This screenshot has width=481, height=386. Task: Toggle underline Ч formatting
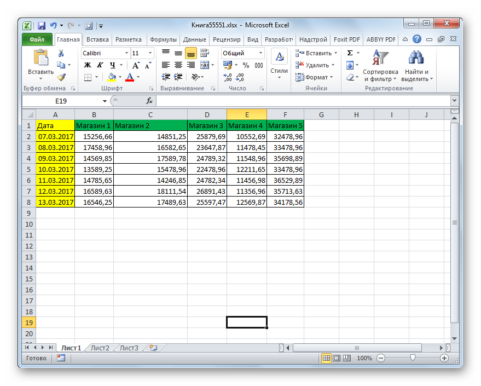click(x=113, y=65)
